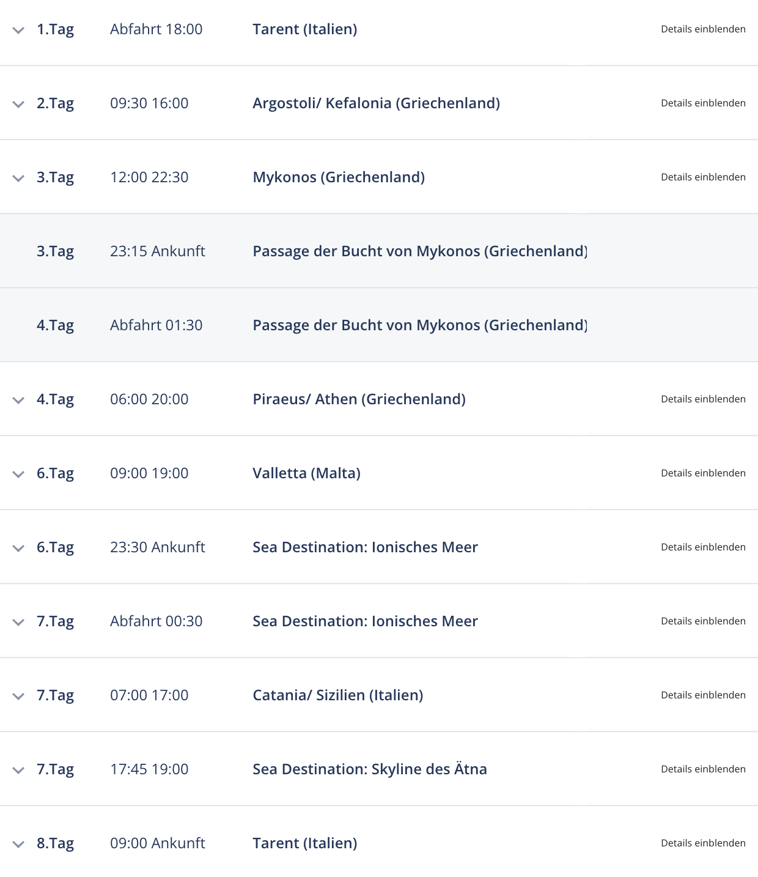Viewport: 758px width, 877px height.
Task: Show details for Catania/ Sizilien
Action: (x=703, y=695)
